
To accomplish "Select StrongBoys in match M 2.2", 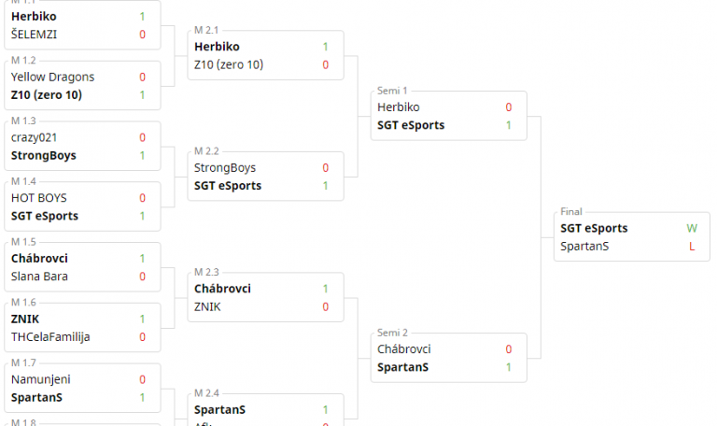I will pyautogui.click(x=225, y=168).
